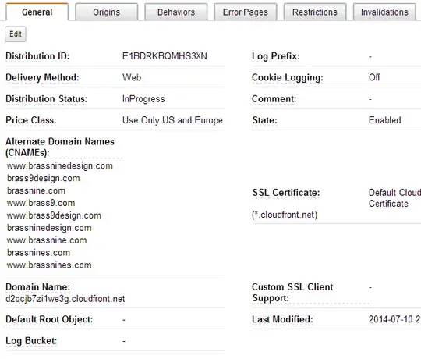This screenshot has width=421, height=359.
Task: Select www.brassnines.com CNAME entry
Action: coord(49,265)
